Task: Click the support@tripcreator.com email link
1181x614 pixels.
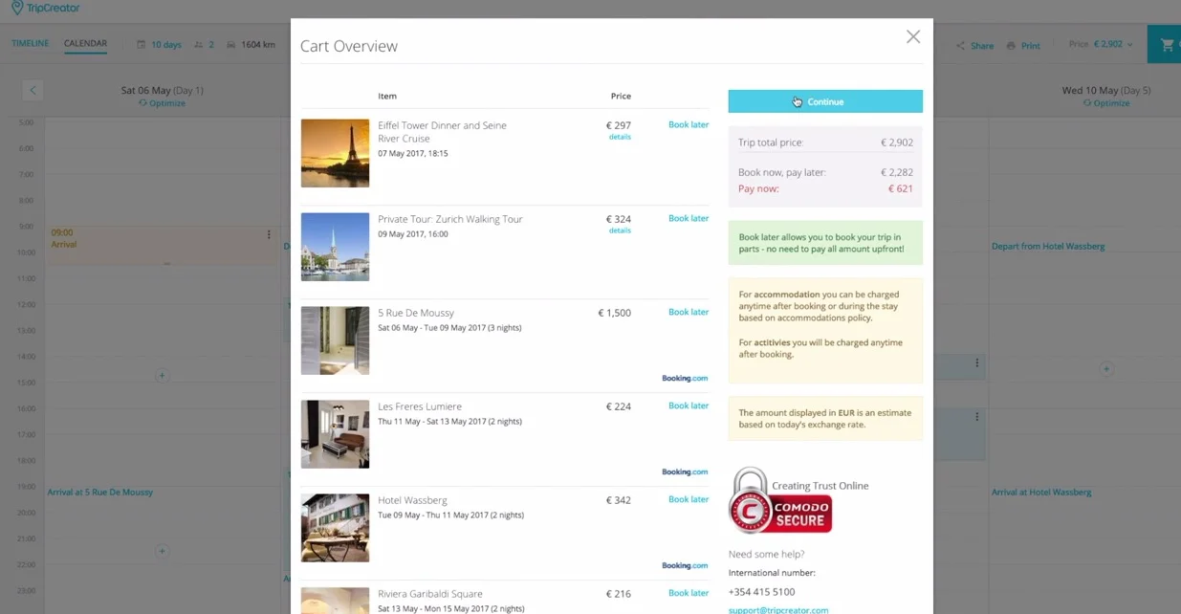Action: (x=778, y=610)
